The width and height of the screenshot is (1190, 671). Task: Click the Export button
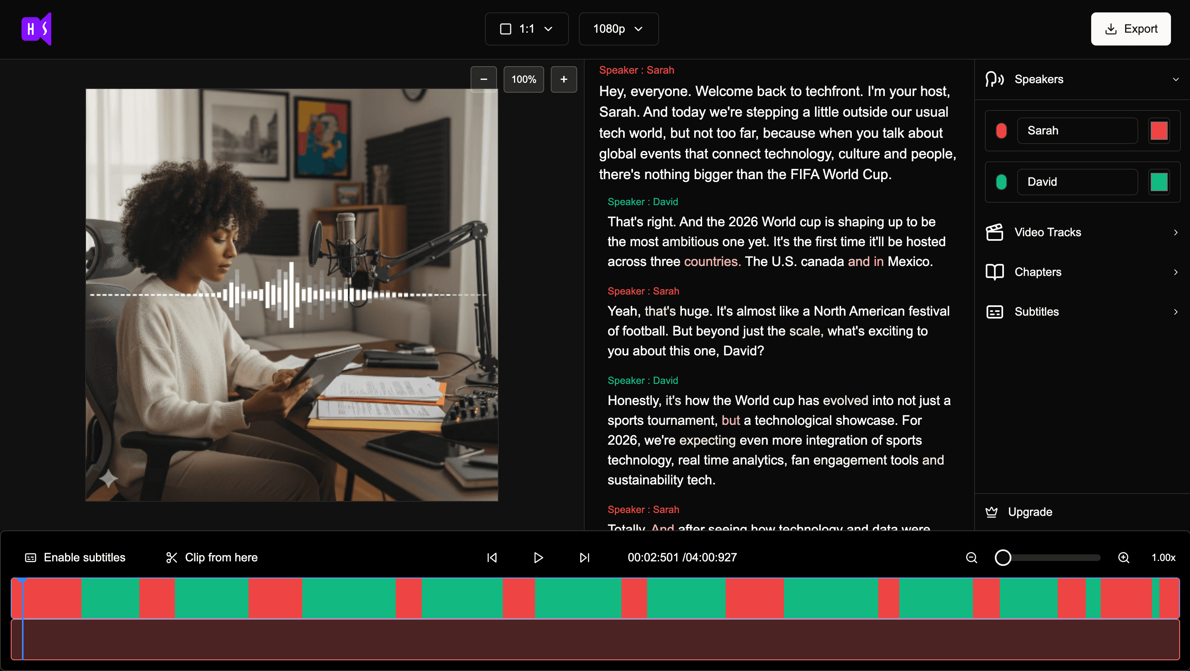(x=1130, y=29)
